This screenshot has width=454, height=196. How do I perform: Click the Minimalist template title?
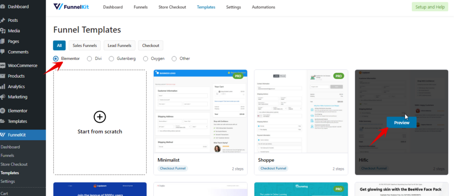click(168, 160)
